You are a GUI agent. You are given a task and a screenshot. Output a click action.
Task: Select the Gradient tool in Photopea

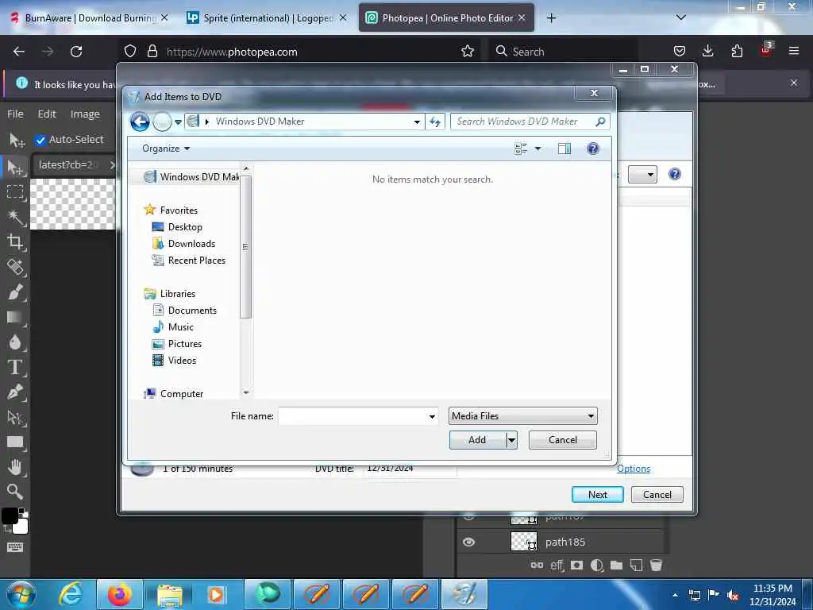coord(15,317)
